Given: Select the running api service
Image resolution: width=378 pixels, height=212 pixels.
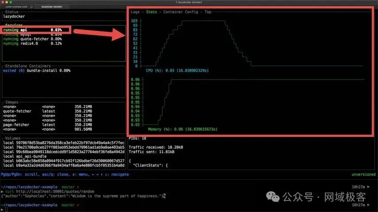Looking at the screenshot, I should 33,30.
